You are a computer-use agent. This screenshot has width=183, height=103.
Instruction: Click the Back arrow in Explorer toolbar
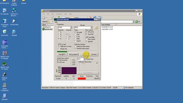[44, 18]
